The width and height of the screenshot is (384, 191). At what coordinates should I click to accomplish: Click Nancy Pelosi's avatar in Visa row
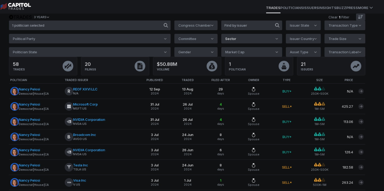tap(14, 182)
